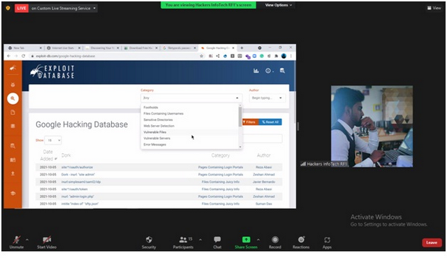Expand participants options arrow
Image resolution: width=447 pixels, height=267 pixels.
(x=200, y=240)
